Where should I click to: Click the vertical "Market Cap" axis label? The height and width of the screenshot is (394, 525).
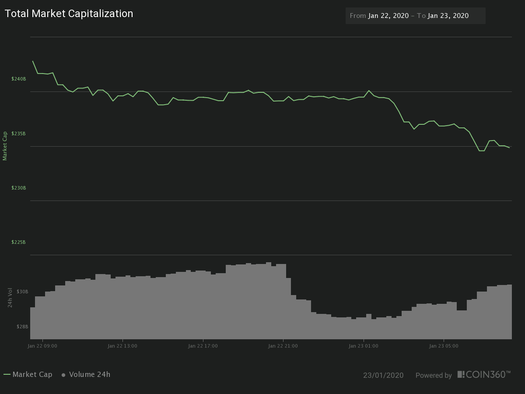click(x=5, y=144)
